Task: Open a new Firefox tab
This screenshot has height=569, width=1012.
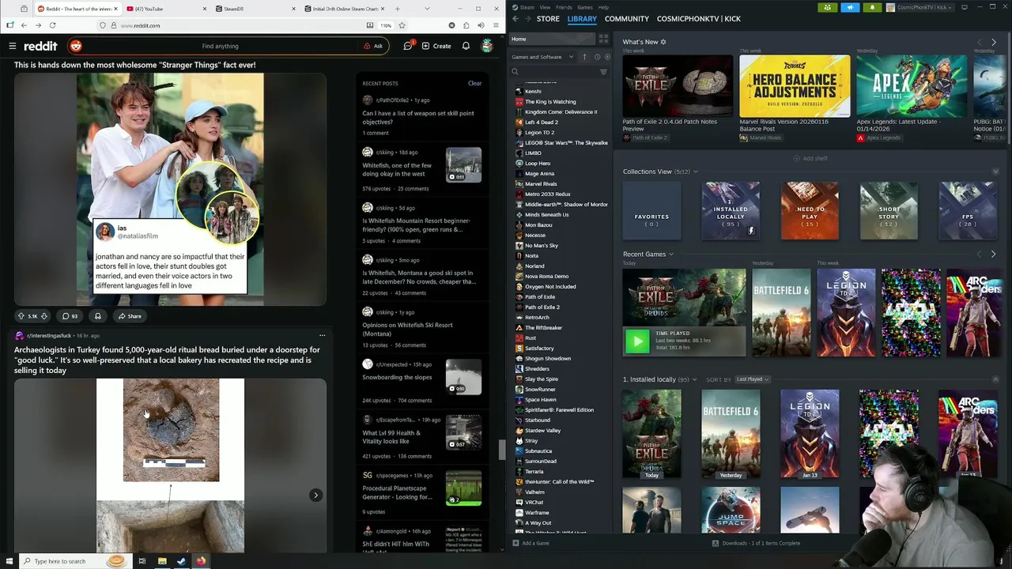Action: [x=398, y=9]
